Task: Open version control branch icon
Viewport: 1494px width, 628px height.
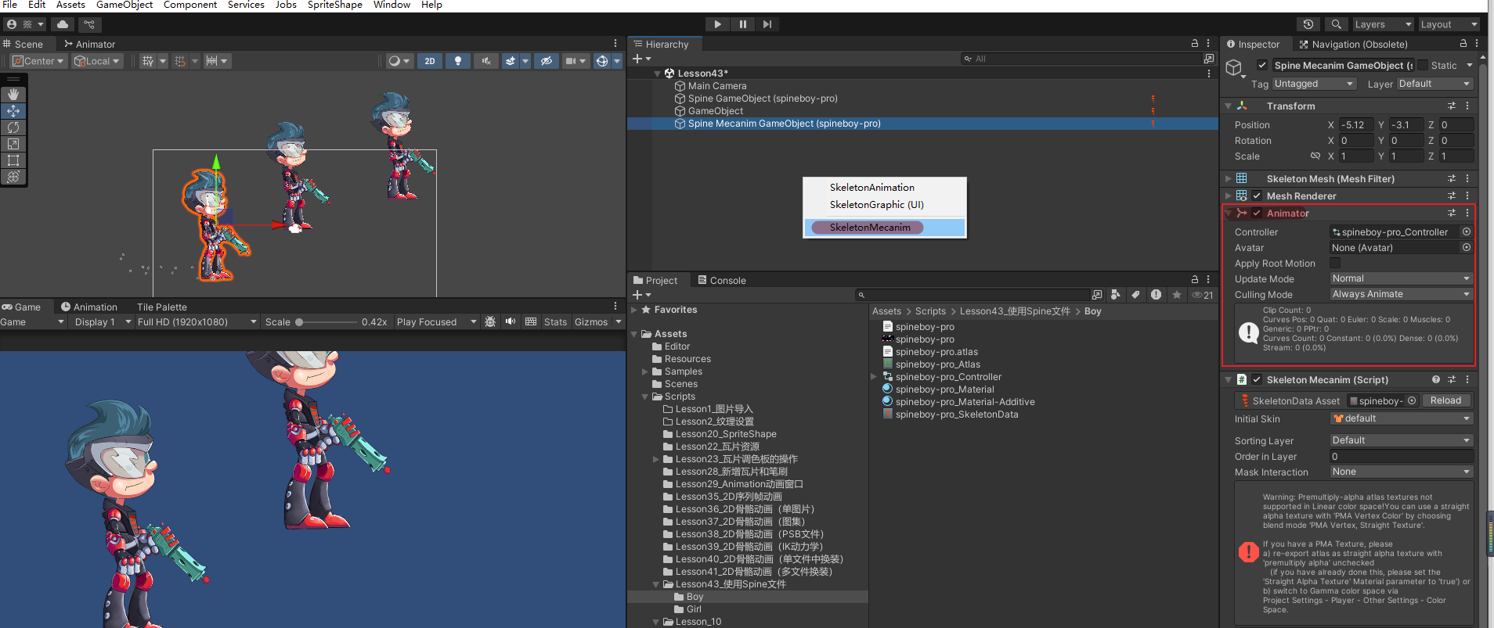Action: pos(89,24)
